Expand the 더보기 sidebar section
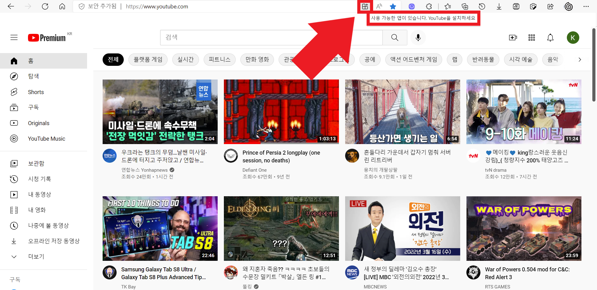Screen dimensions: 597x290 click(44, 256)
